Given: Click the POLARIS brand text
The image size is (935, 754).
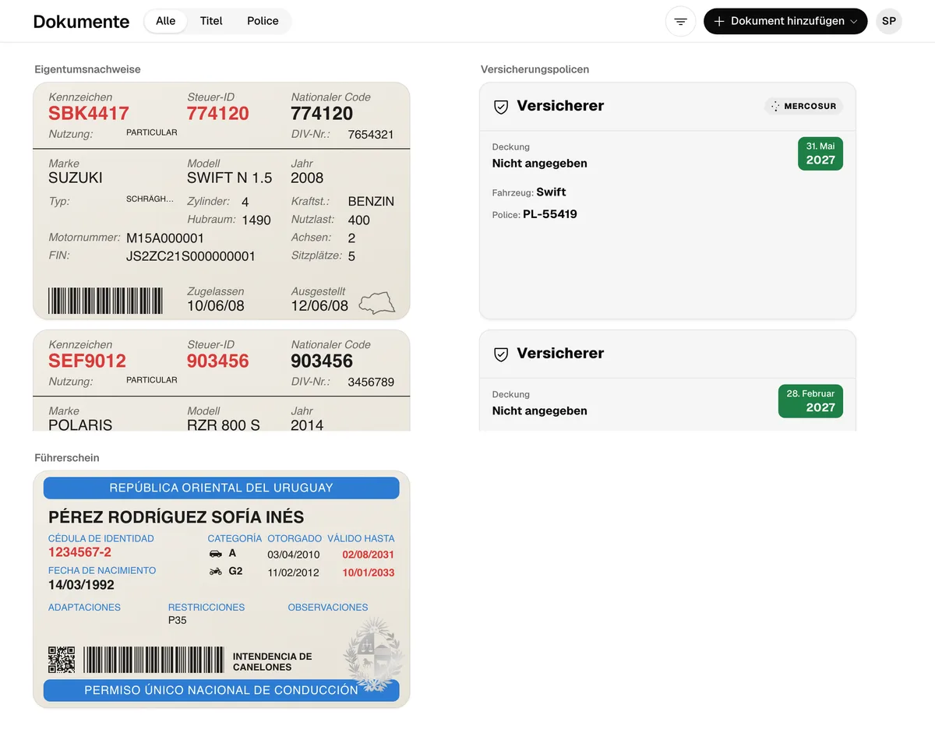Looking at the screenshot, I should [x=80, y=425].
